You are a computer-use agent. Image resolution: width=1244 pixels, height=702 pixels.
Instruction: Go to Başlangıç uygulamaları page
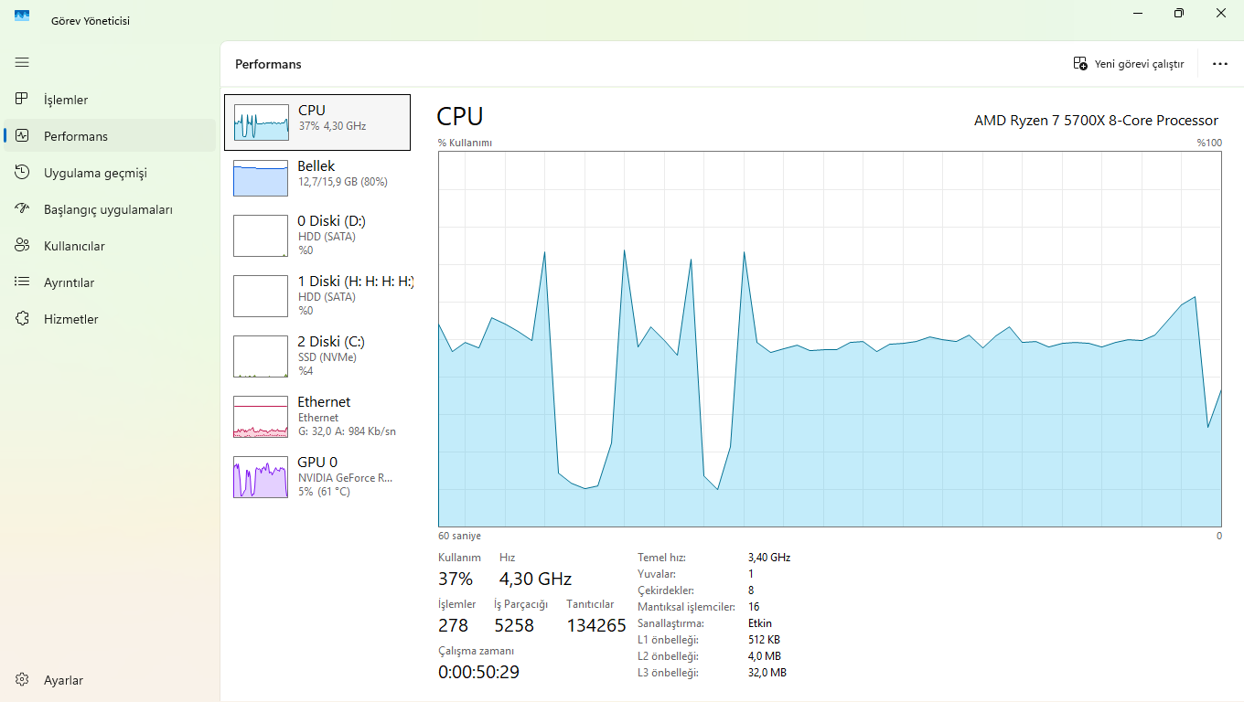click(x=110, y=209)
